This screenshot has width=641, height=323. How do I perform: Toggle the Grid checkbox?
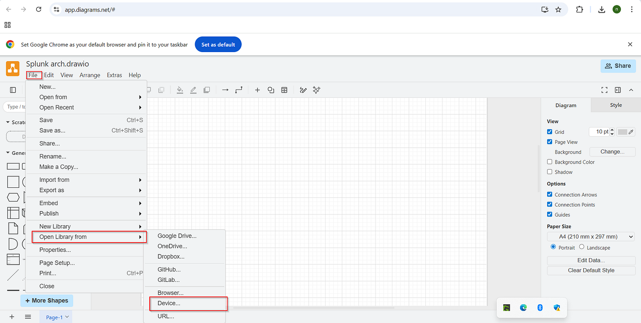549,132
